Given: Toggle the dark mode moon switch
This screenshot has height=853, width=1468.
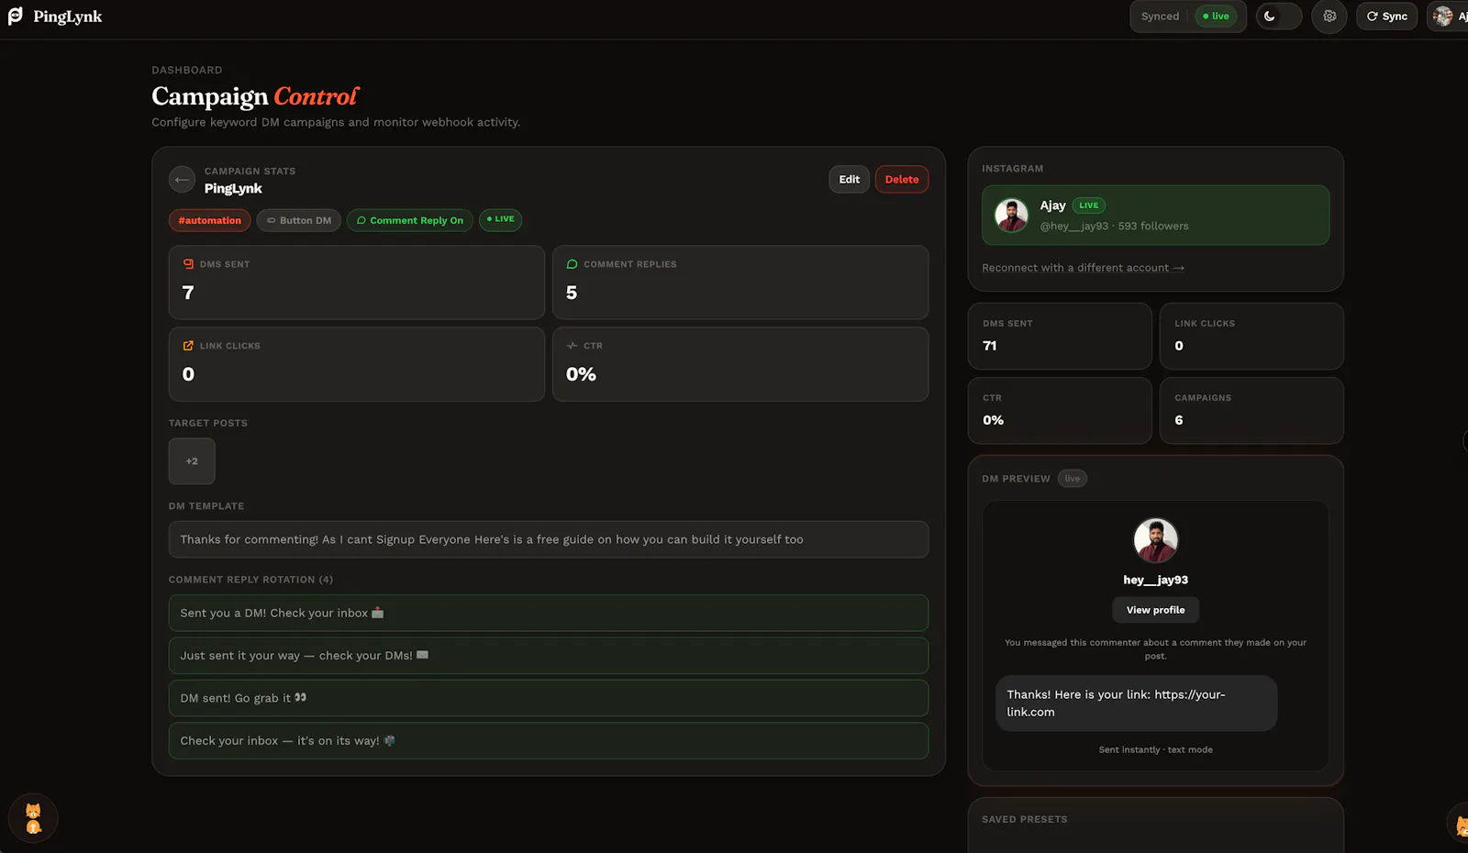Looking at the screenshot, I should (x=1278, y=17).
